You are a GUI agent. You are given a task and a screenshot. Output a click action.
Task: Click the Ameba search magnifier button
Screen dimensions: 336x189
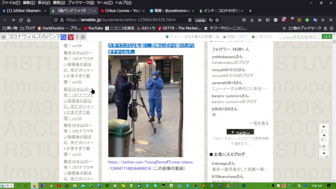pos(63,37)
